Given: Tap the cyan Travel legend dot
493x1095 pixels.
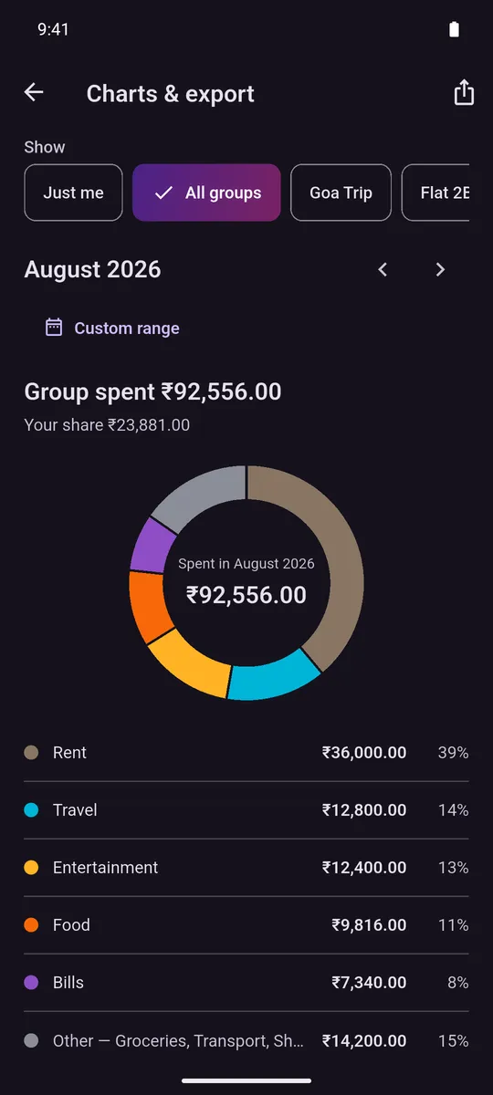Looking at the screenshot, I should (31, 810).
